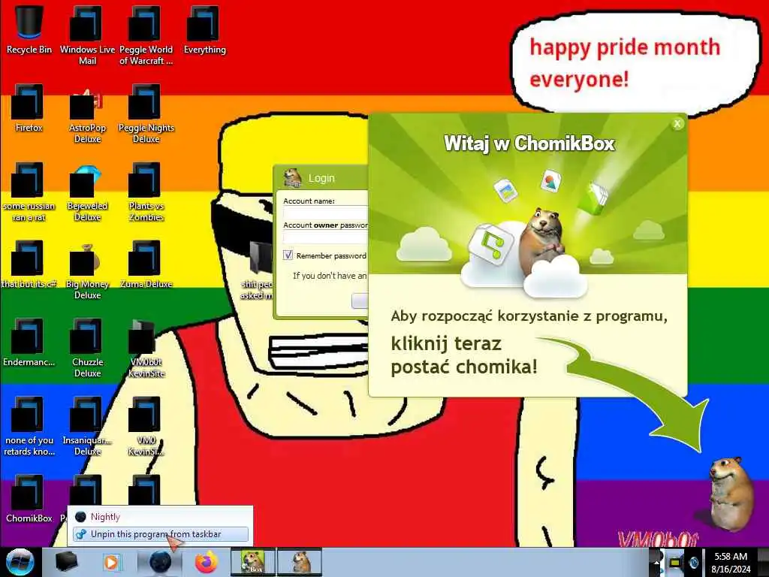This screenshot has width=769, height=577.
Task: Click the network tray icon
Action: point(675,562)
